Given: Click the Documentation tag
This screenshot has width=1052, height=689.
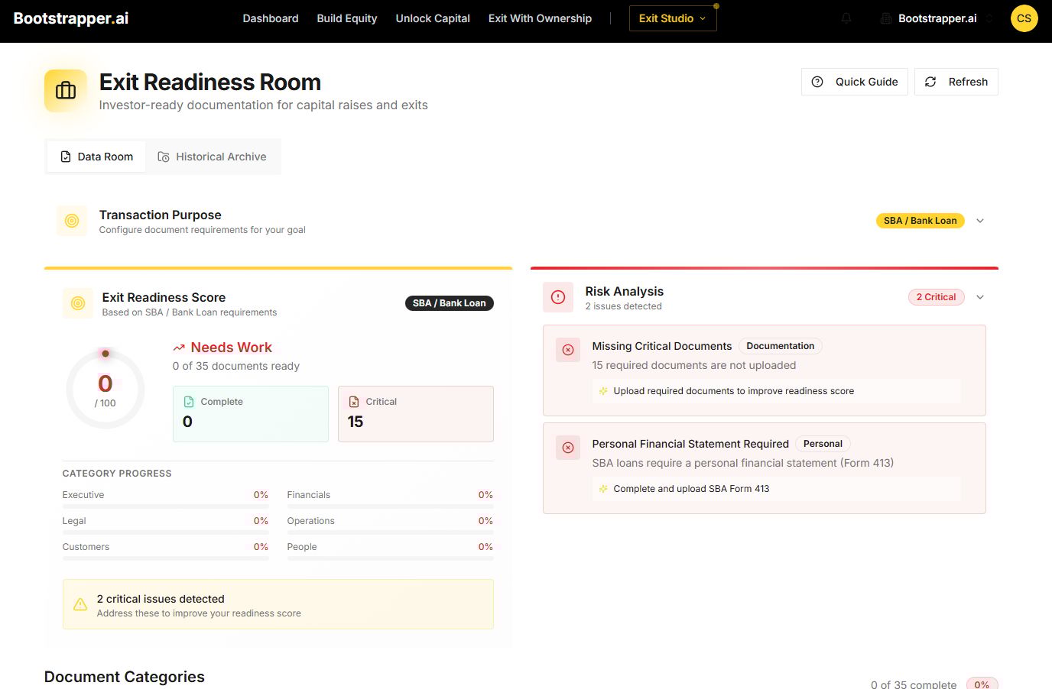Looking at the screenshot, I should [x=781, y=346].
